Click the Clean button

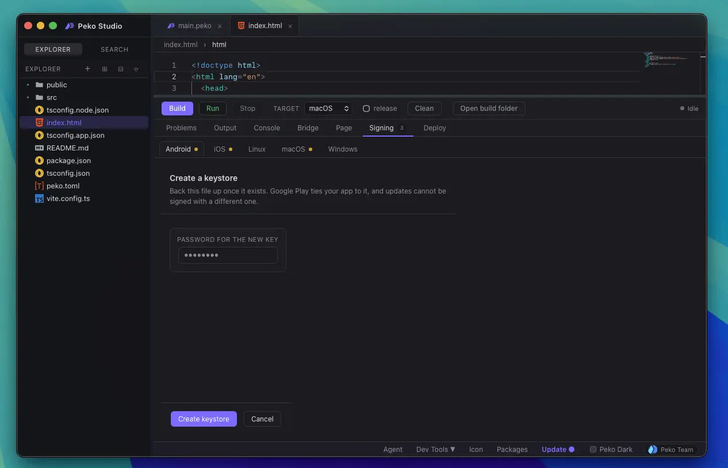424,109
